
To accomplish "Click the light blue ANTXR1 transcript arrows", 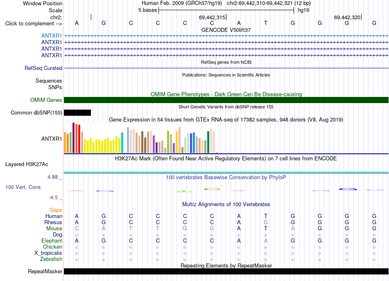I will click(x=226, y=36).
